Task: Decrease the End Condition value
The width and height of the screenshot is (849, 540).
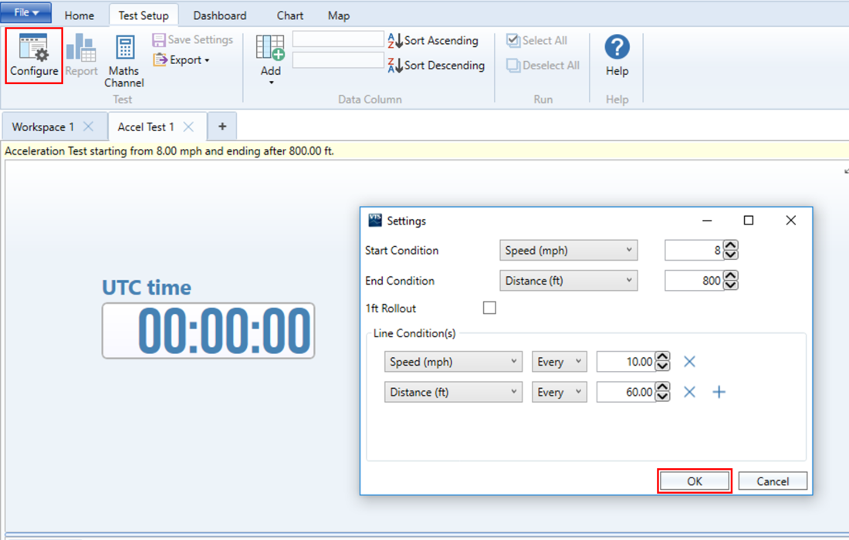Action: [731, 285]
